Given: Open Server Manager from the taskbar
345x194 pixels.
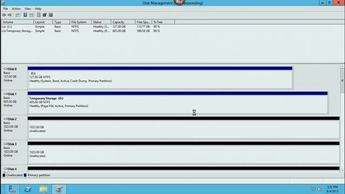Looking at the screenshot, I should 12,189.
